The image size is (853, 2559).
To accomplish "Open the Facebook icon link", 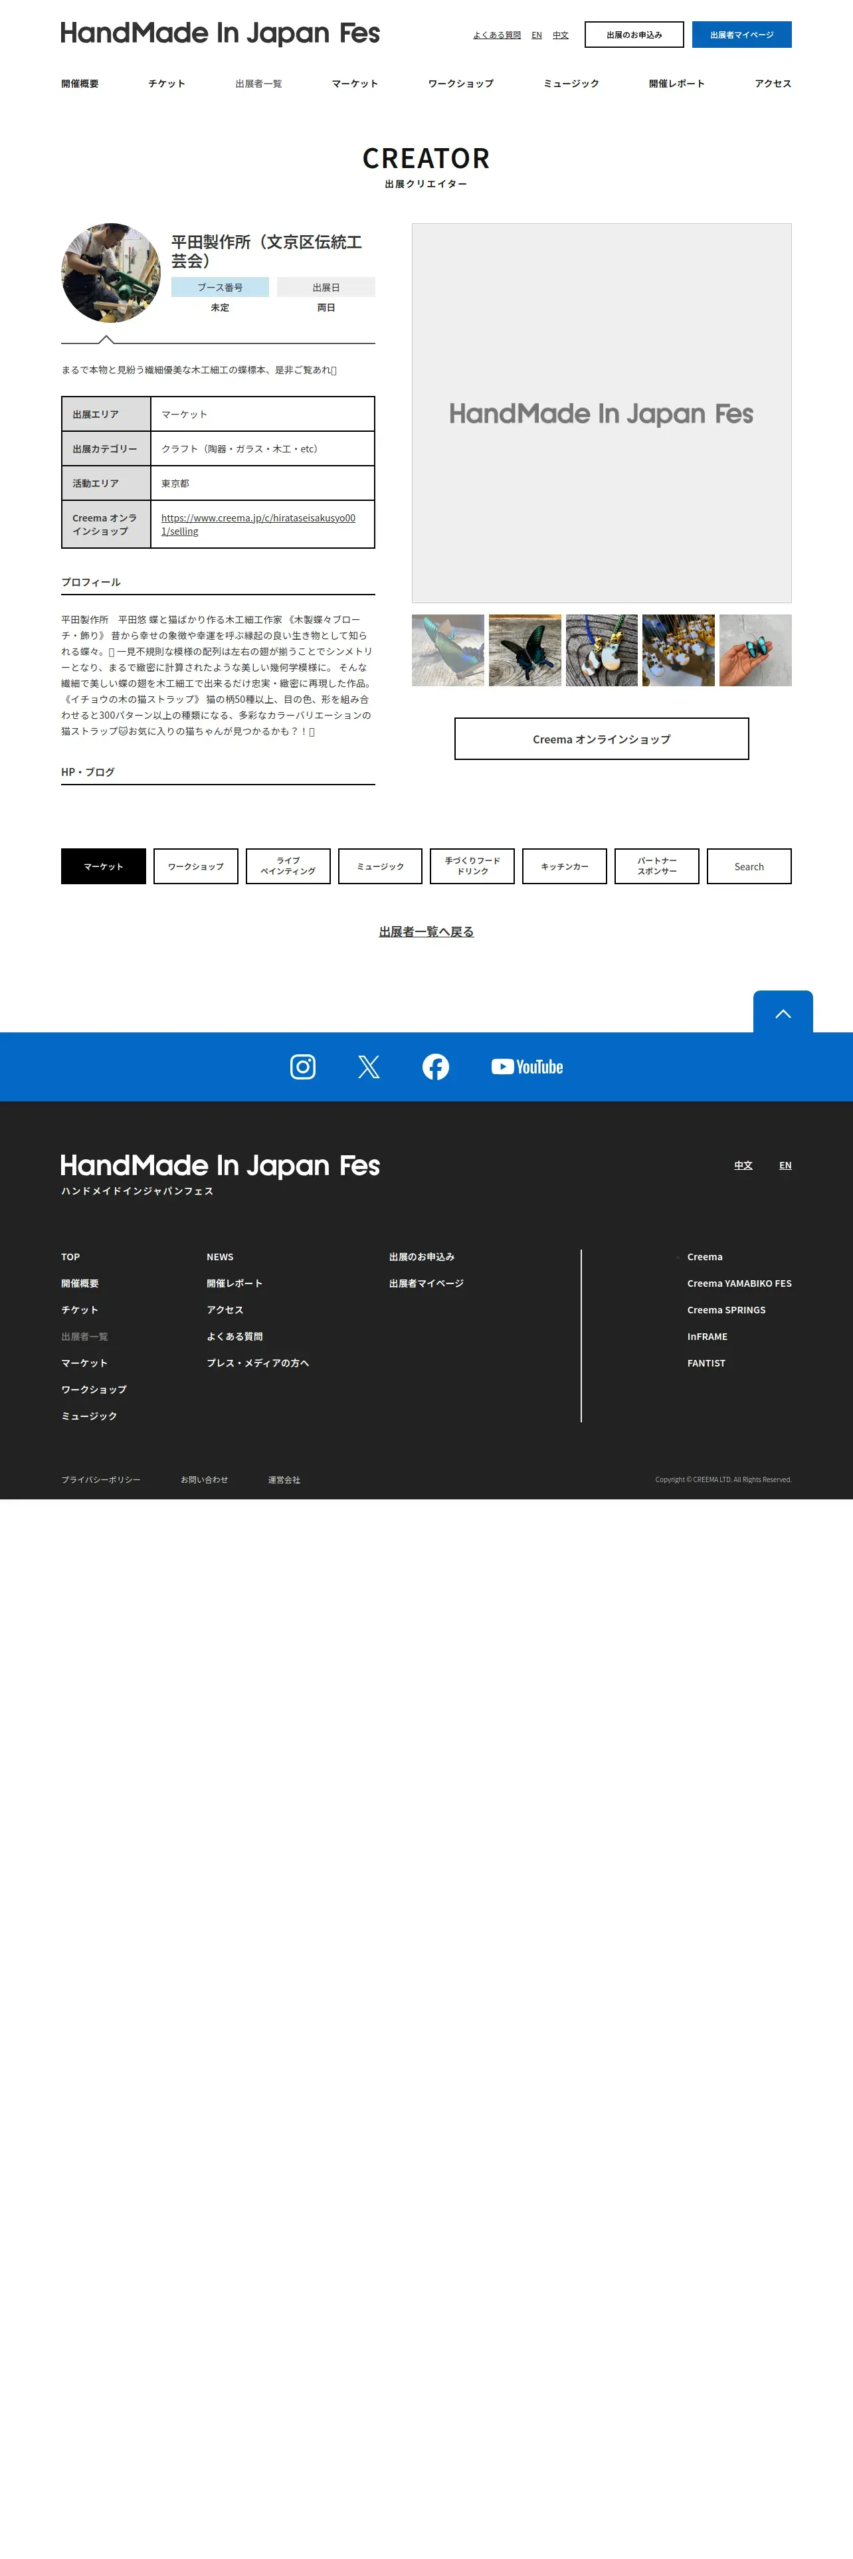I will point(435,1066).
